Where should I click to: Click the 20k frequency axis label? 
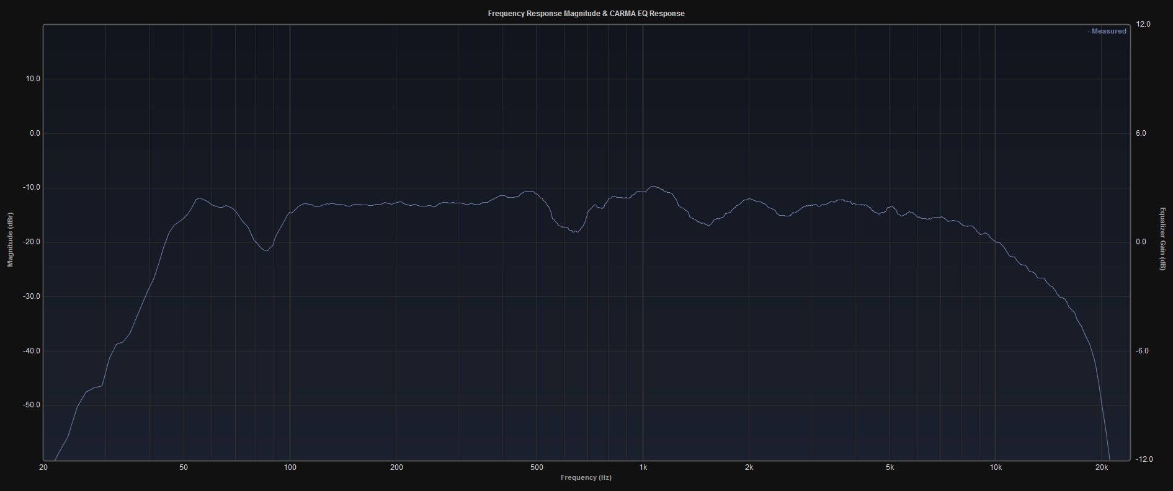1102,467
